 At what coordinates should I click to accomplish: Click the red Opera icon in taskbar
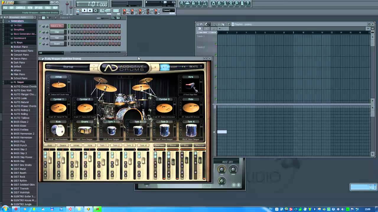tap(16, 209)
